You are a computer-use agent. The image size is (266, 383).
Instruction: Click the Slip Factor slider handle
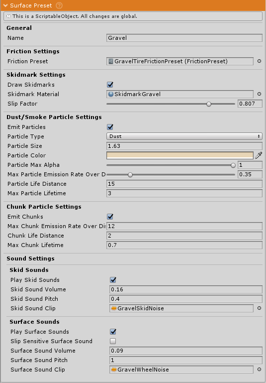coord(209,104)
